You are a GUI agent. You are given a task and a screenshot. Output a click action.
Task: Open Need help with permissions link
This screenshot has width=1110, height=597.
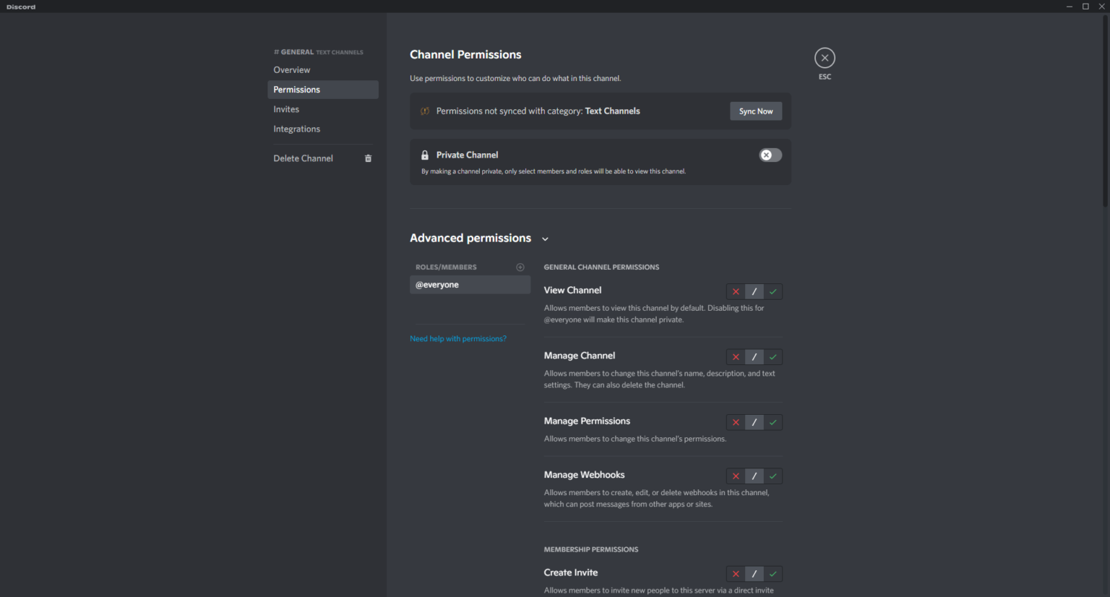coord(457,338)
